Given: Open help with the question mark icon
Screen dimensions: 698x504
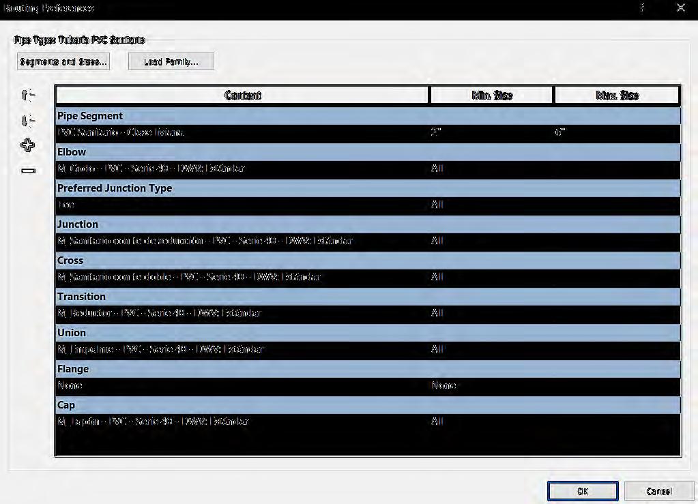Looking at the screenshot, I should [x=642, y=8].
